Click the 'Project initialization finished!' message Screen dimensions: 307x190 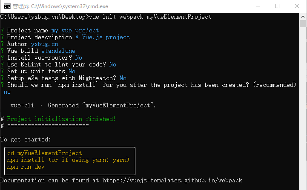coord(61,119)
